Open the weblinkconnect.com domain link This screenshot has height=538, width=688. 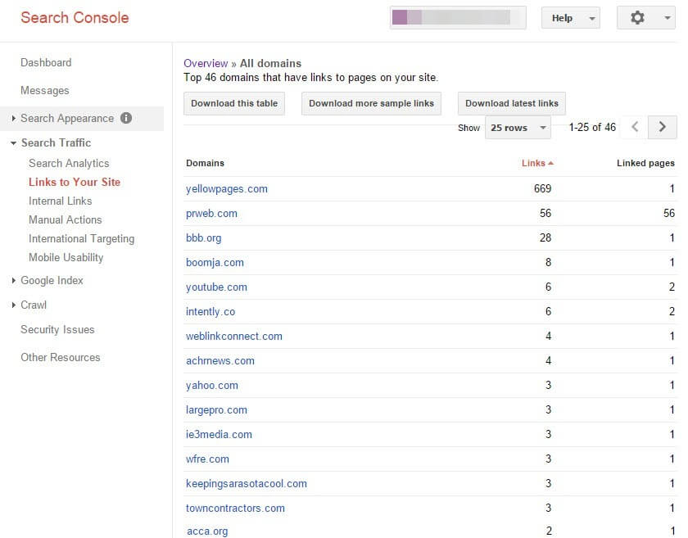click(234, 336)
